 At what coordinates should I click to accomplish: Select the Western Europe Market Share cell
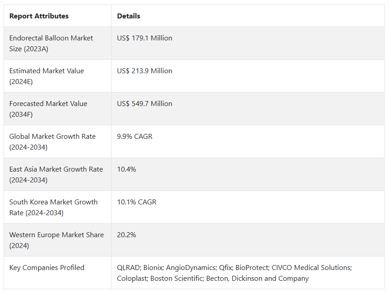[56, 240]
